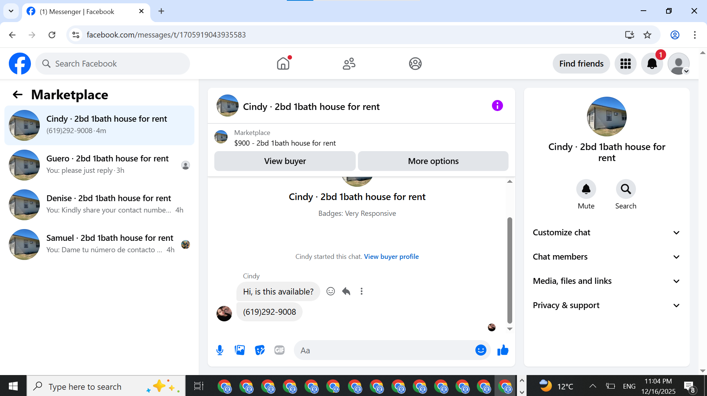
Task: Close the Messenger tab
Action: click(141, 11)
